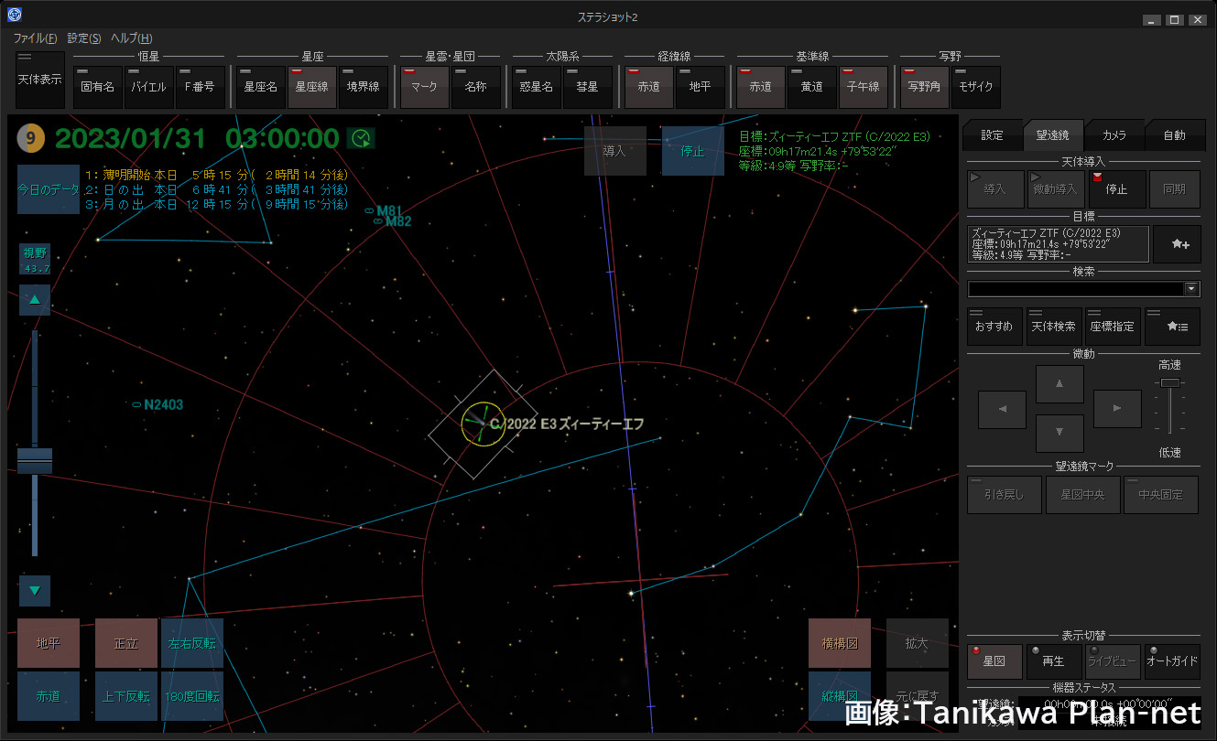This screenshot has width=1217, height=741.
Task: Click the up arrow field-of-view button
Action: [x=35, y=299]
